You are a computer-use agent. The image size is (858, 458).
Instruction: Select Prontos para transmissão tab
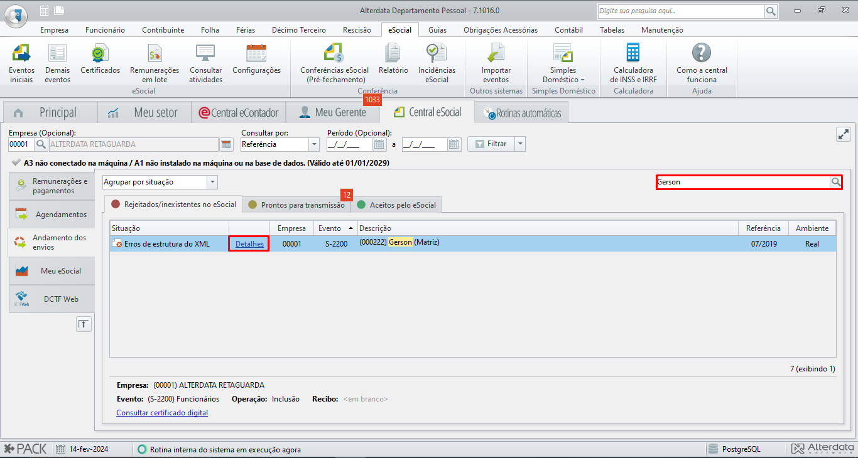click(x=296, y=205)
